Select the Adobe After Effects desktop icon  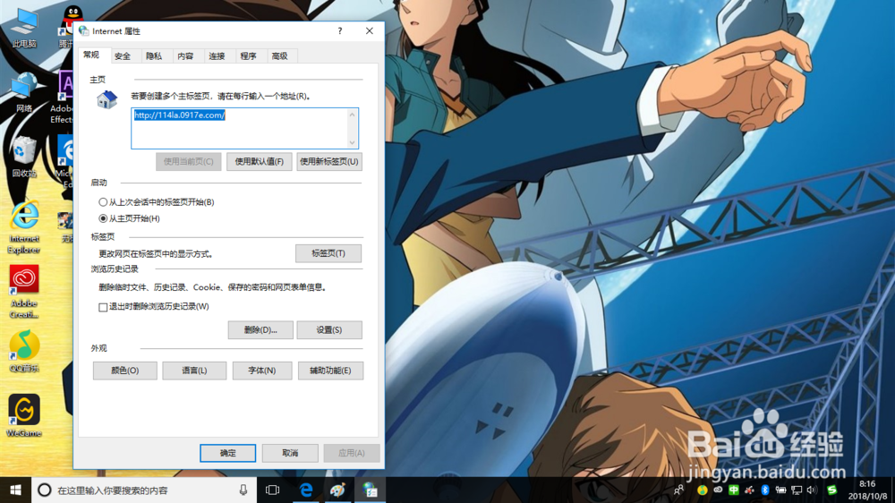64,97
